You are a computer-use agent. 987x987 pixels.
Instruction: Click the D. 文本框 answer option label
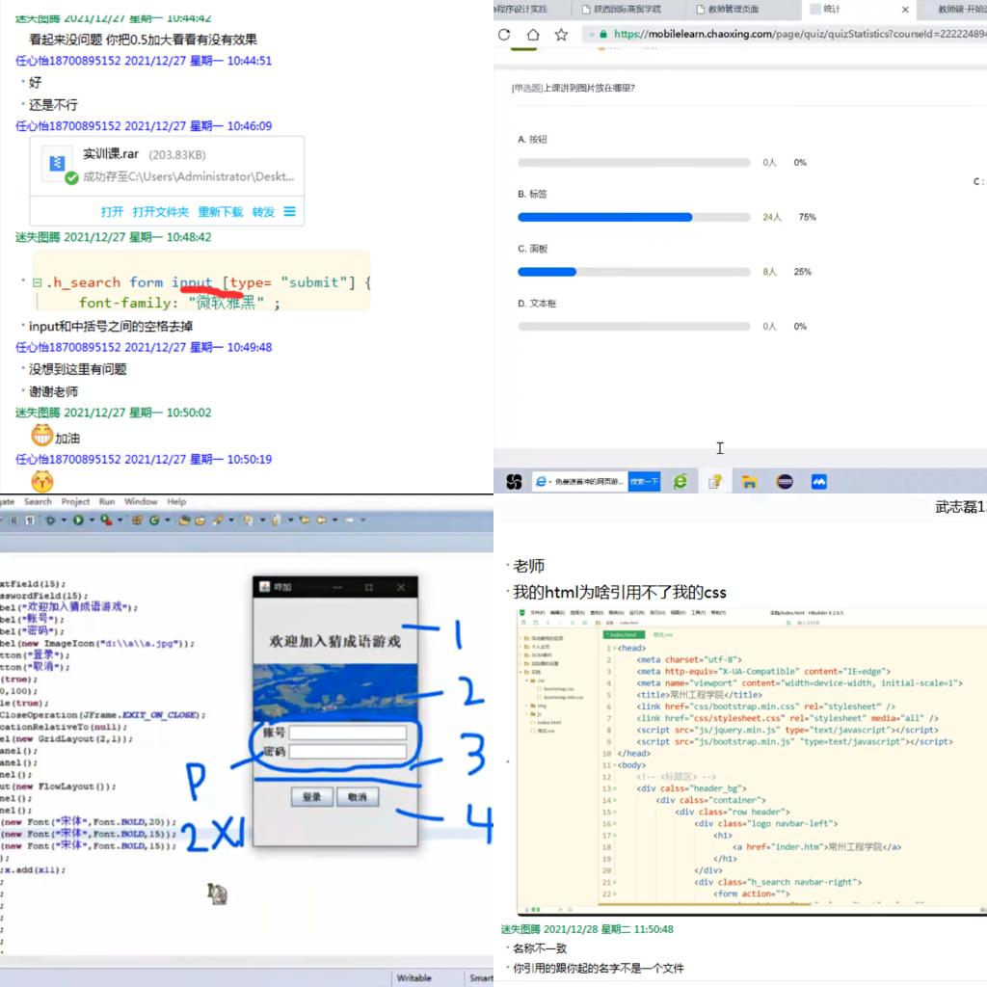click(x=537, y=304)
